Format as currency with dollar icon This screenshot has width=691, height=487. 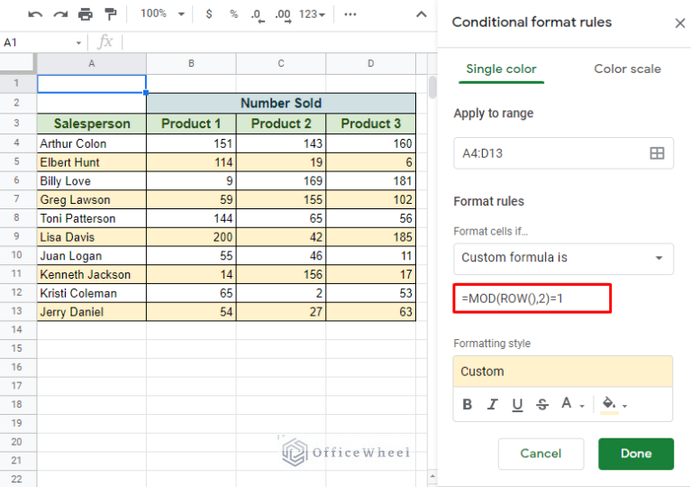click(209, 14)
